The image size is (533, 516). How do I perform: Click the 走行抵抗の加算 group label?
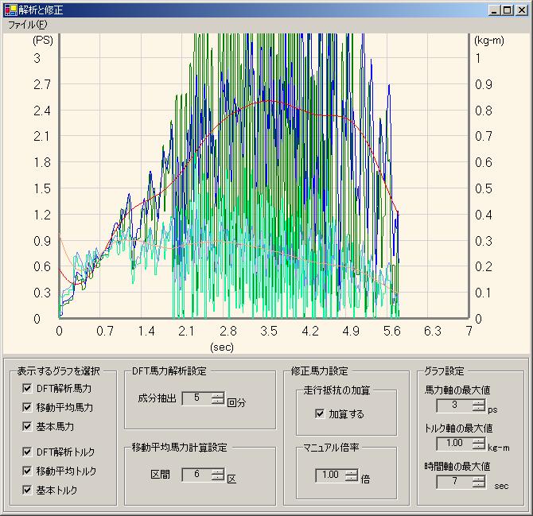337,390
